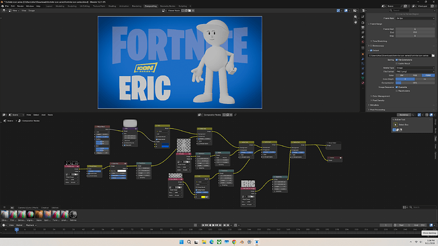
Task: Open the File menu
Action: tap(7, 6)
